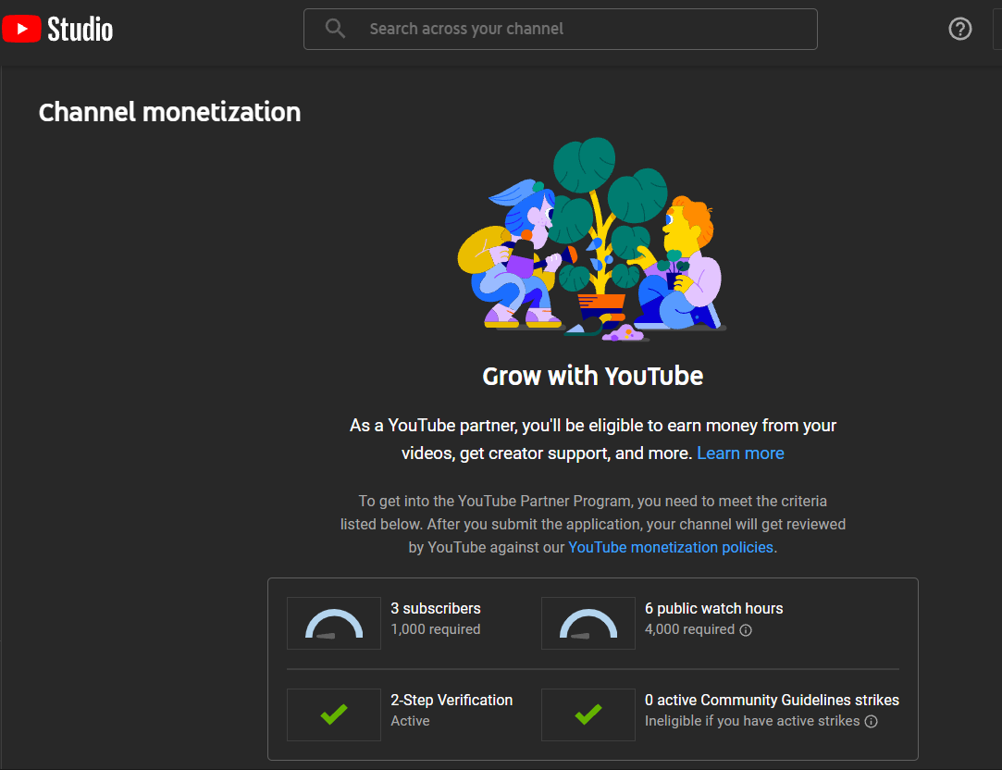The width and height of the screenshot is (1002, 770).
Task: Click the Grow with YouTube heading
Action: pos(592,376)
